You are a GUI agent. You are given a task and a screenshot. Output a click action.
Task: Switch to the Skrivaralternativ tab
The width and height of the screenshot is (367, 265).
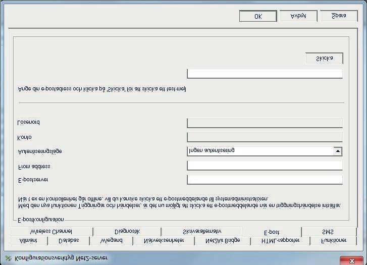(202, 232)
